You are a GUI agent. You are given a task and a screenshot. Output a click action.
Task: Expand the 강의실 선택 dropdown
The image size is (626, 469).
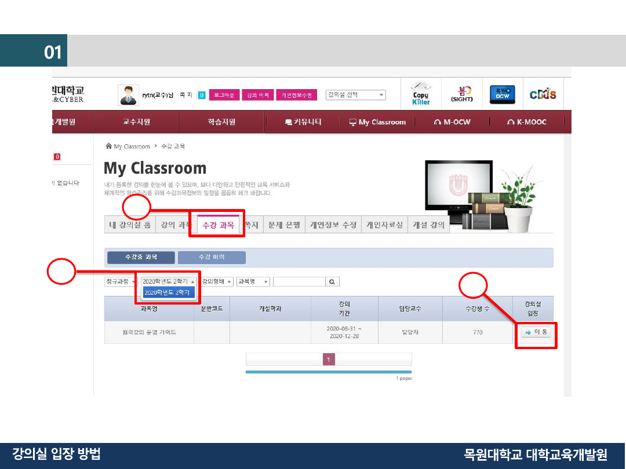coord(356,95)
